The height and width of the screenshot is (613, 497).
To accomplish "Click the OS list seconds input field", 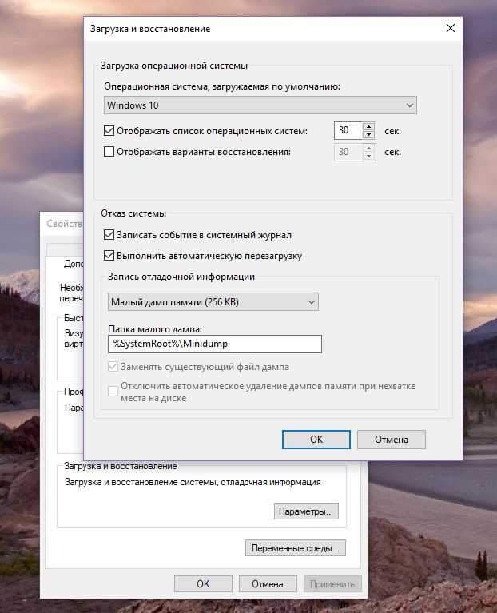I will pyautogui.click(x=348, y=131).
